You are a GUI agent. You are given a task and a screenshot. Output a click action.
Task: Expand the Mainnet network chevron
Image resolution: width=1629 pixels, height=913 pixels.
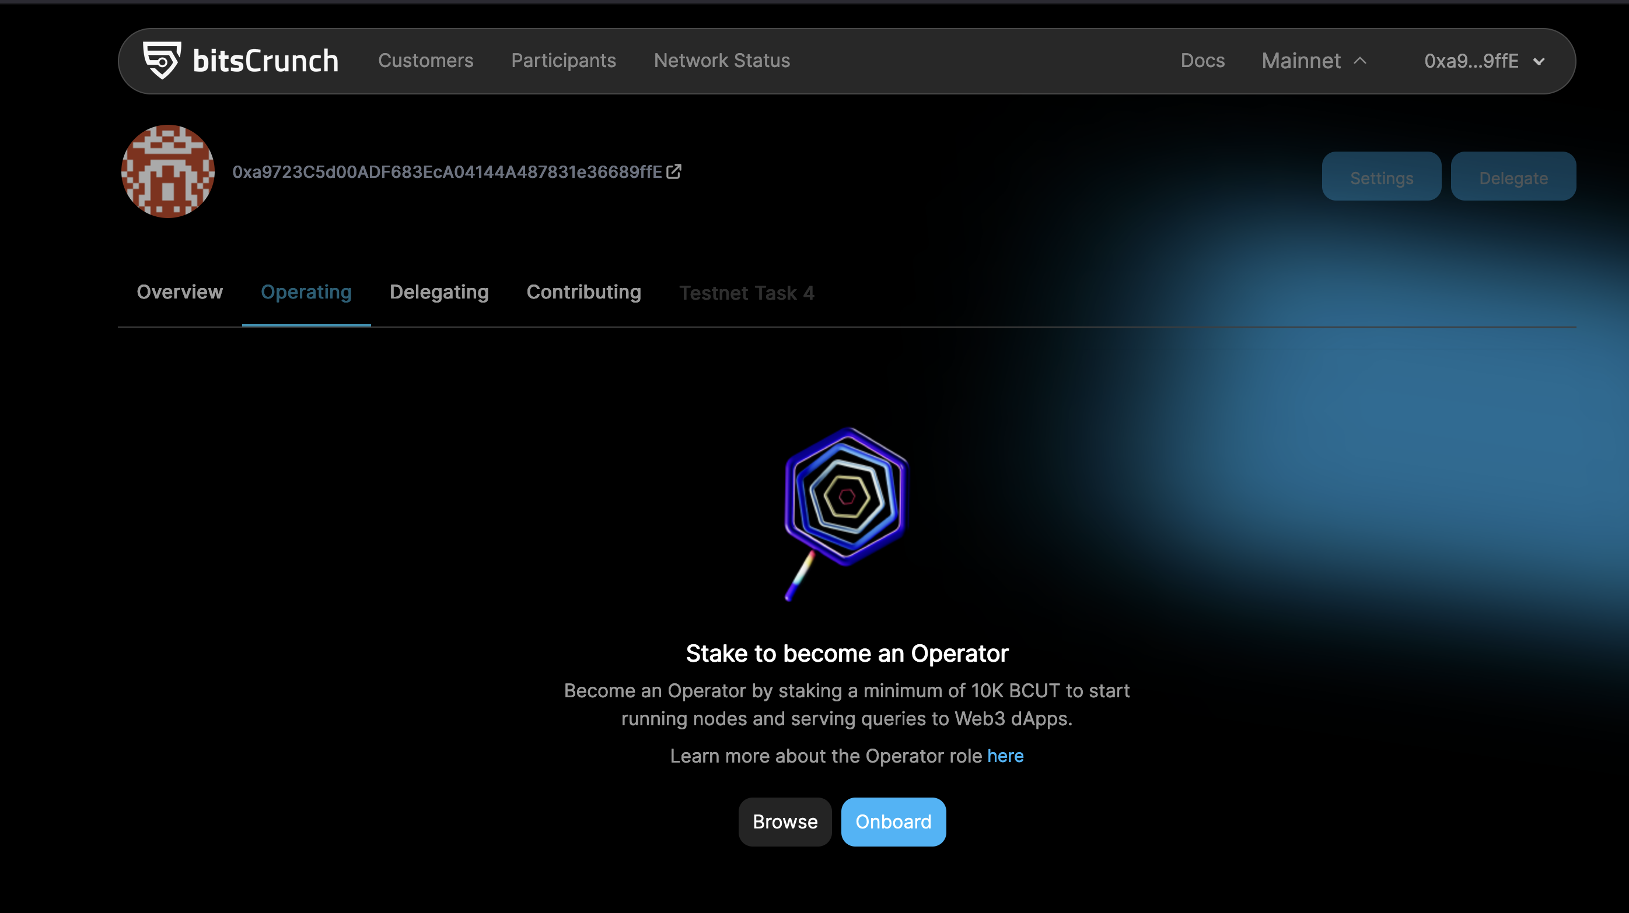click(x=1360, y=61)
